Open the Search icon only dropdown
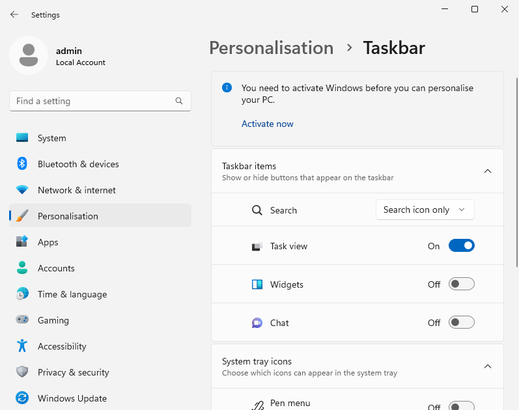Screen dimensions: 519x410 (425, 210)
